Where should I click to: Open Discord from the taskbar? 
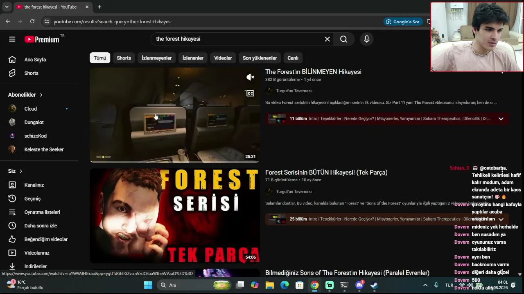click(x=359, y=285)
